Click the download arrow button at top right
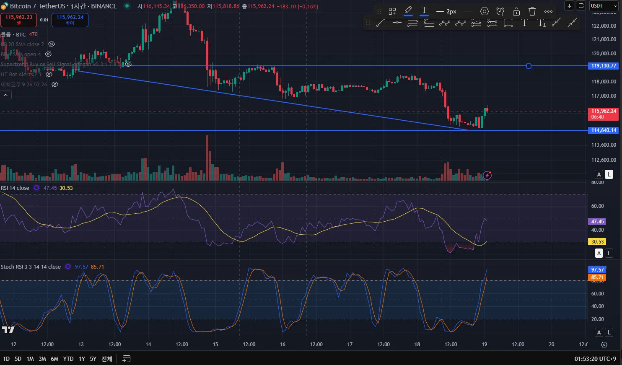The width and height of the screenshot is (622, 365). (569, 5)
